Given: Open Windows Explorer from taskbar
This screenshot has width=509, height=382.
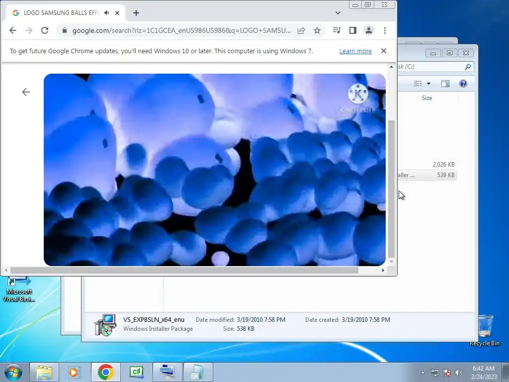Looking at the screenshot, I should tap(44, 372).
